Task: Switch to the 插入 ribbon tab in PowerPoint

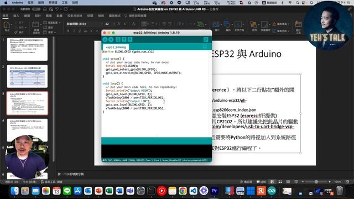Action: [x=16, y=16]
